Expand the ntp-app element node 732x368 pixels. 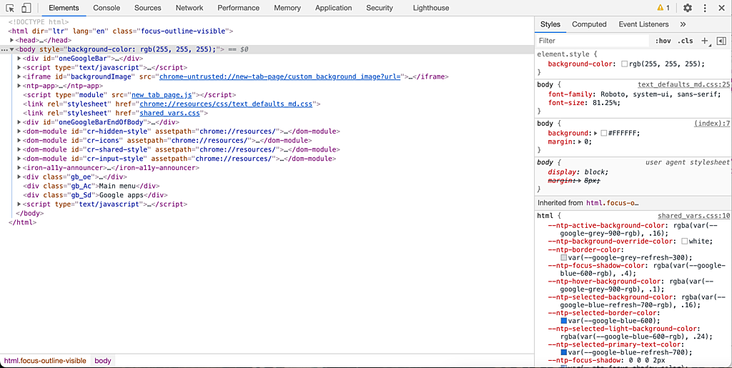pyautogui.click(x=20, y=86)
